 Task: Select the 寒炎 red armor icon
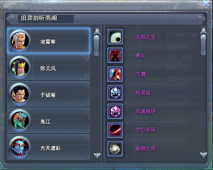pyautogui.click(x=115, y=55)
